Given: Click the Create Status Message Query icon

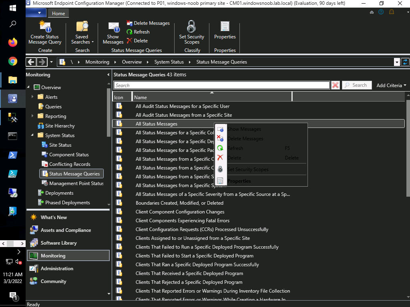Looking at the screenshot, I should (x=45, y=26).
